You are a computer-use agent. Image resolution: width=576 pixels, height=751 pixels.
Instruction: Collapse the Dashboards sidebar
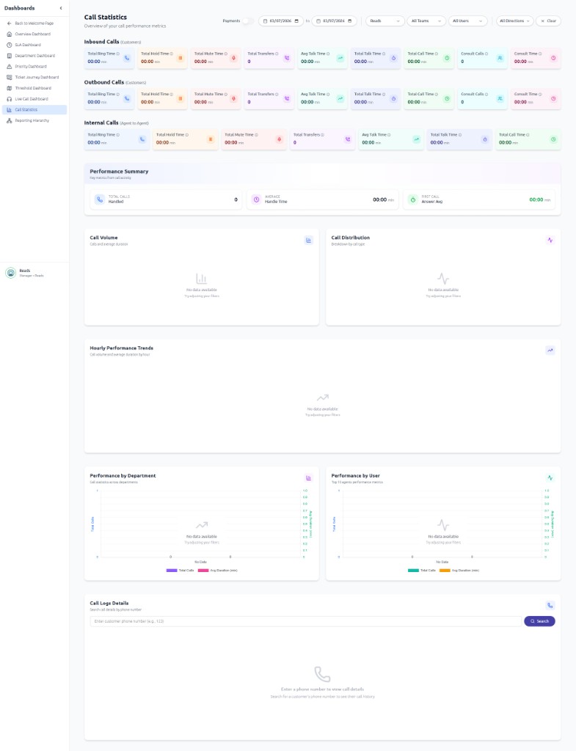(61, 8)
